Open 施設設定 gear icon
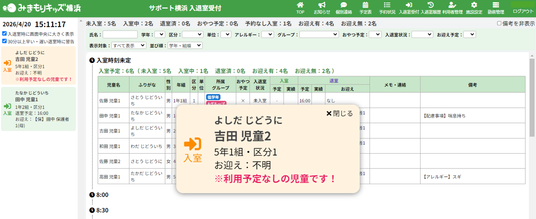This screenshot has width=536, height=219. pyautogui.click(x=474, y=8)
